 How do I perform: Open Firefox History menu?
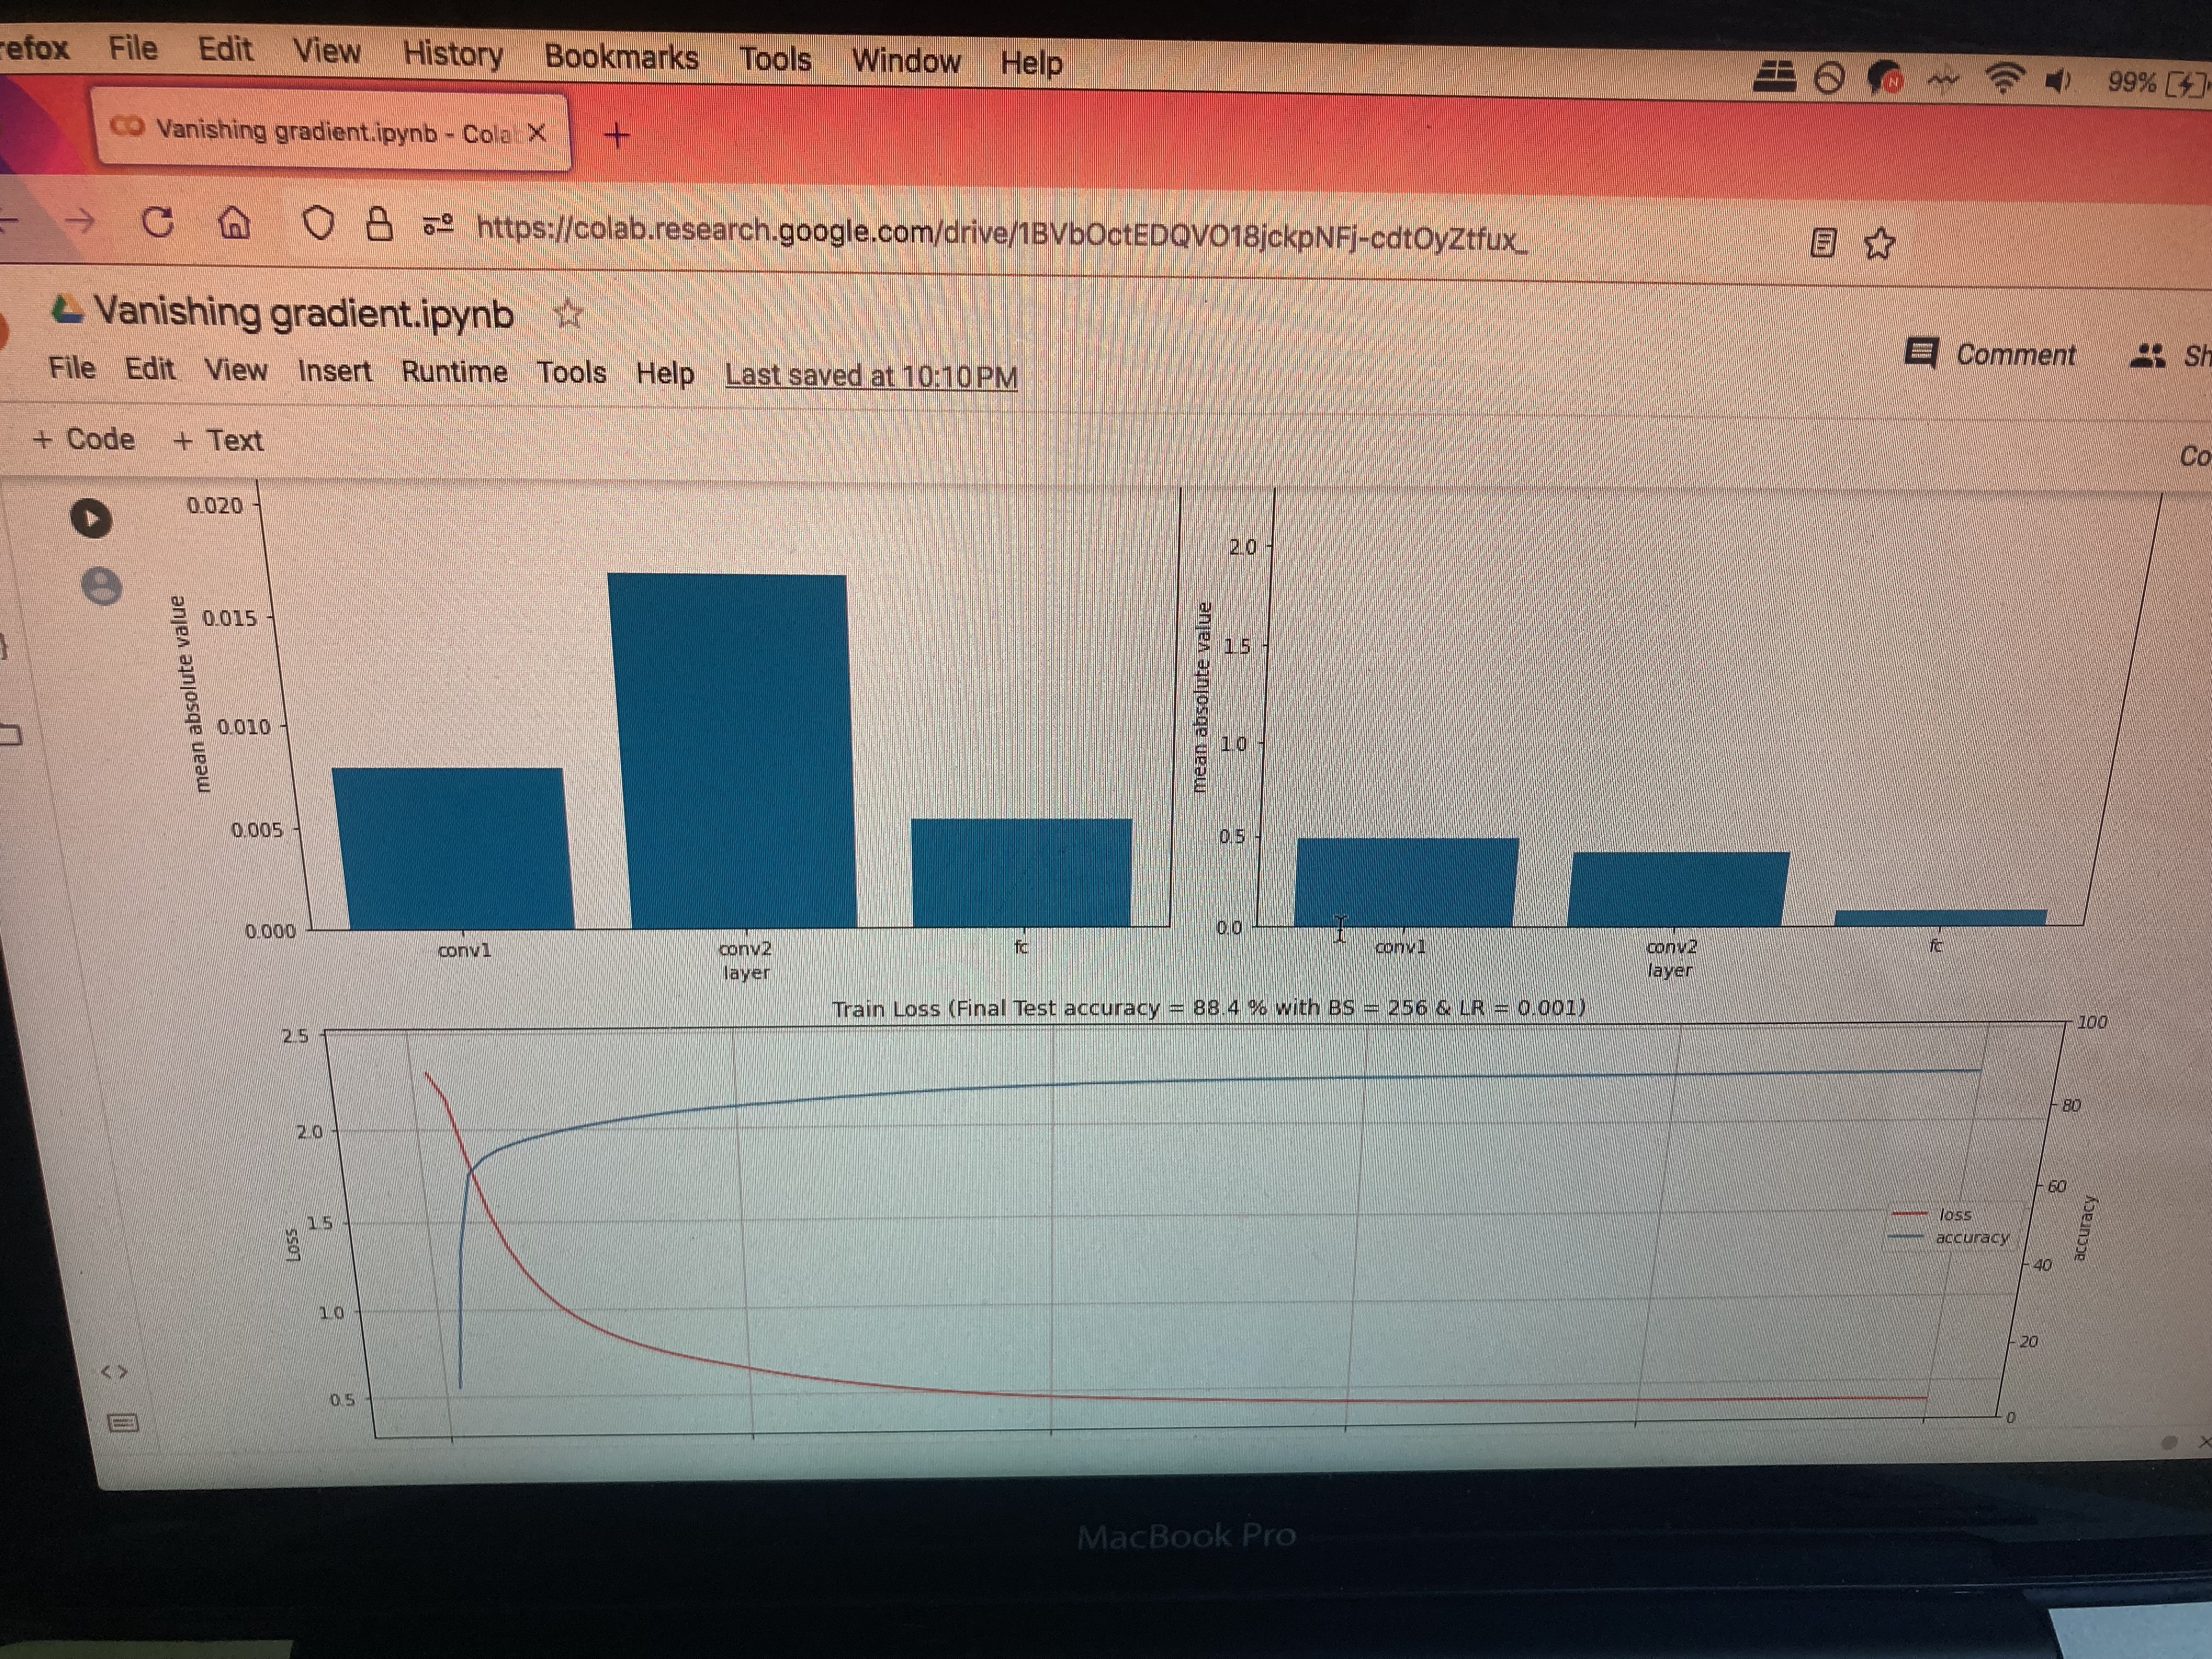(453, 53)
